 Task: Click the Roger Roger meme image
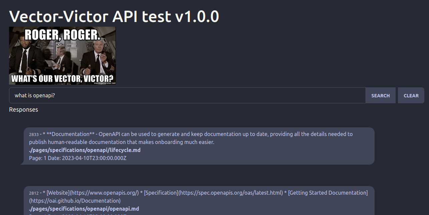tap(62, 56)
